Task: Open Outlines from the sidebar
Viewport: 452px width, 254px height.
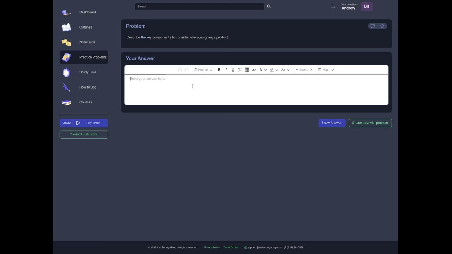Action: click(x=84, y=27)
